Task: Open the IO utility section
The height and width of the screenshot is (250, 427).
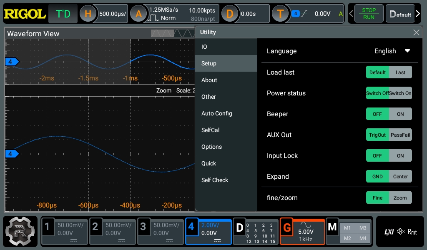Action: [x=226, y=47]
